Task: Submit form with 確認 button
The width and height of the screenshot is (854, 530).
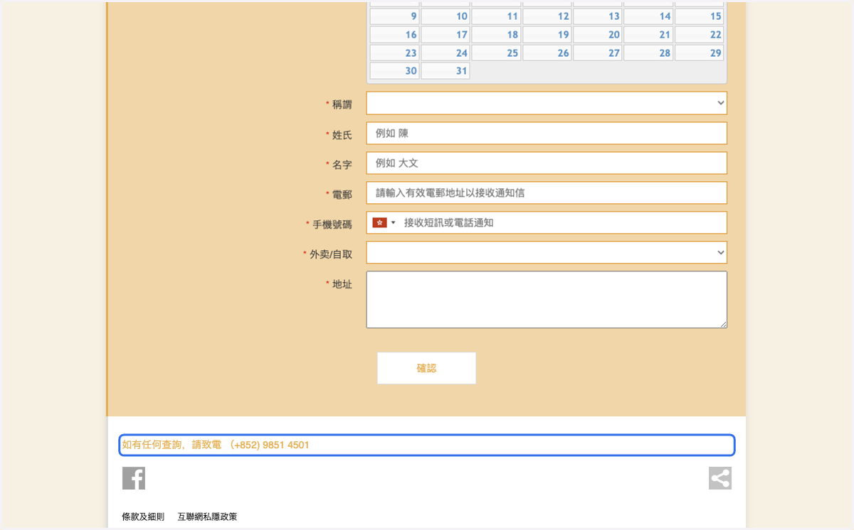Action: (x=426, y=368)
